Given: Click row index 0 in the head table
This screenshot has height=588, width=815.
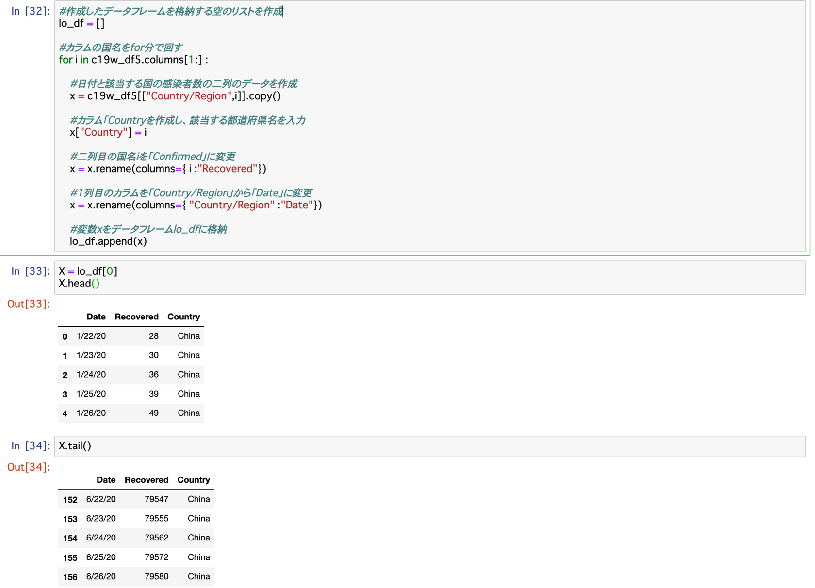Looking at the screenshot, I should point(65,336).
